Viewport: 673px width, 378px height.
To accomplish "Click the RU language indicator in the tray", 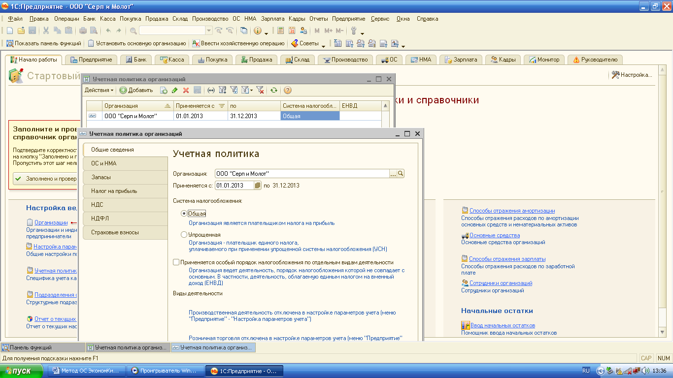I will pyautogui.click(x=586, y=371).
